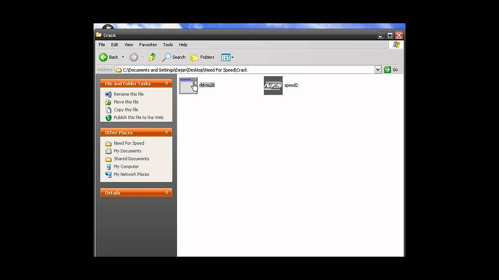Click inside the address path field

click(244, 70)
